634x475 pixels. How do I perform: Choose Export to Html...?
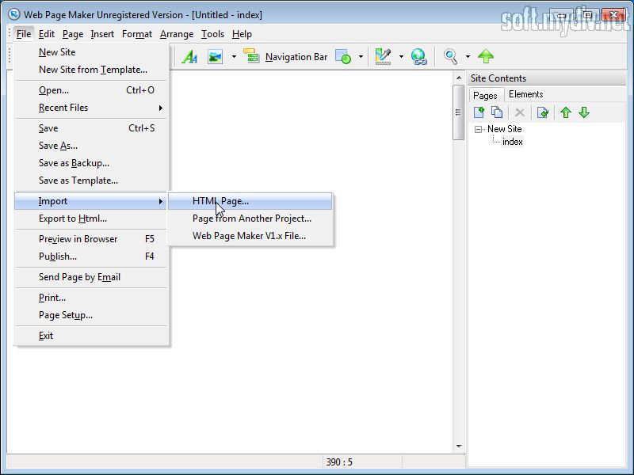coord(91,218)
